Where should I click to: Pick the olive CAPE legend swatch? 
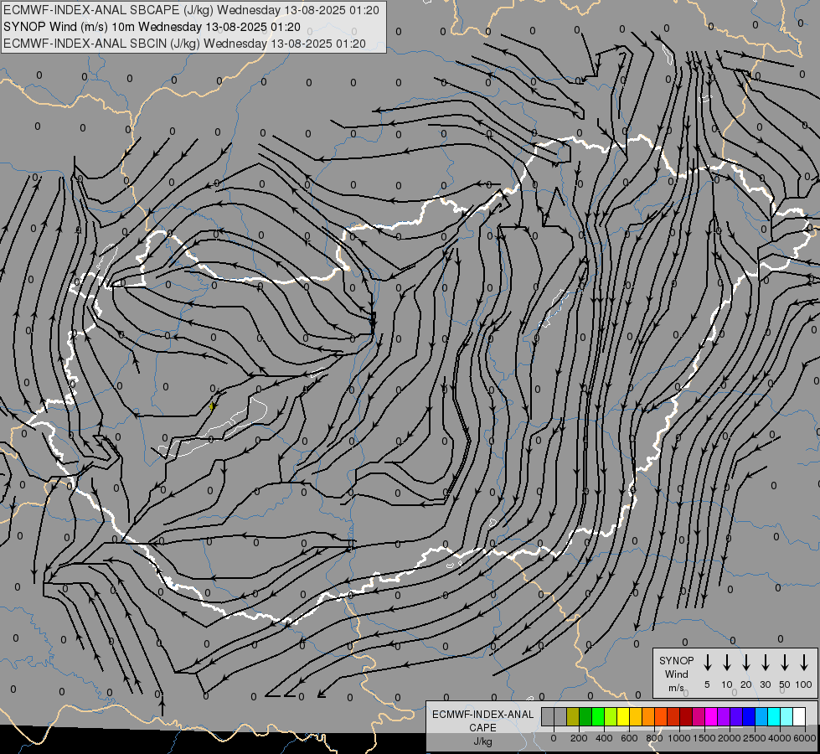(x=573, y=716)
